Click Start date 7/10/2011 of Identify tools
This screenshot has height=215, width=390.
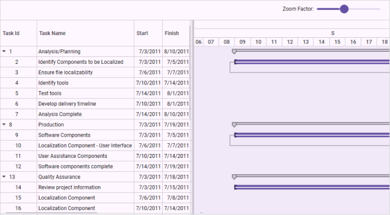[148, 83]
